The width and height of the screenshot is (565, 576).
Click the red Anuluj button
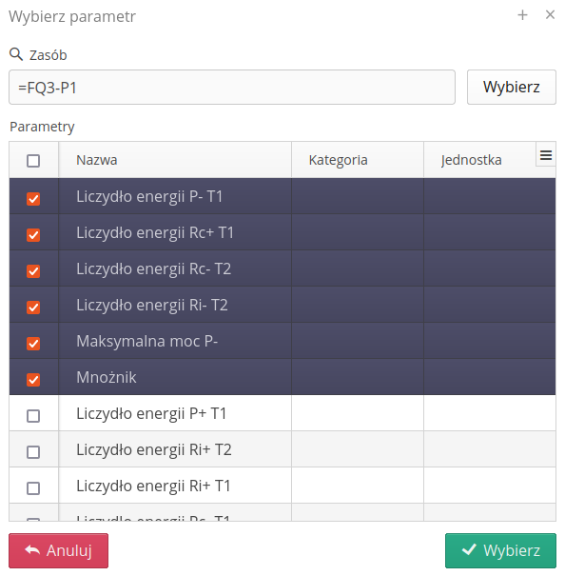(58, 550)
